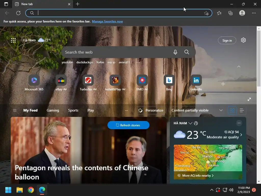Open air quality details chevron
This screenshot has width=261, height=196.
241,135
